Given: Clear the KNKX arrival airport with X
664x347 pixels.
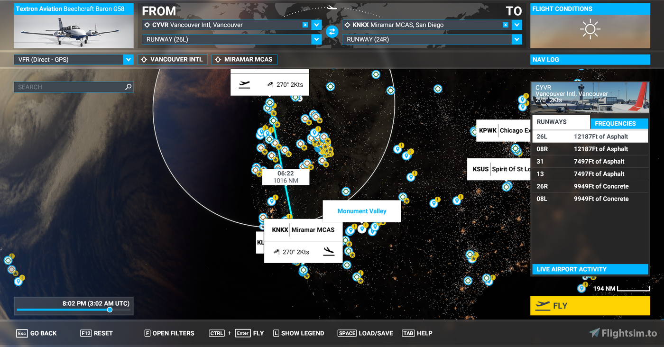Looking at the screenshot, I should point(506,25).
